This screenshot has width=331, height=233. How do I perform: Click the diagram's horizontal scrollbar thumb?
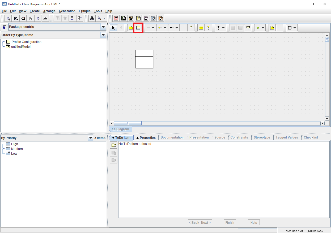coord(128,123)
